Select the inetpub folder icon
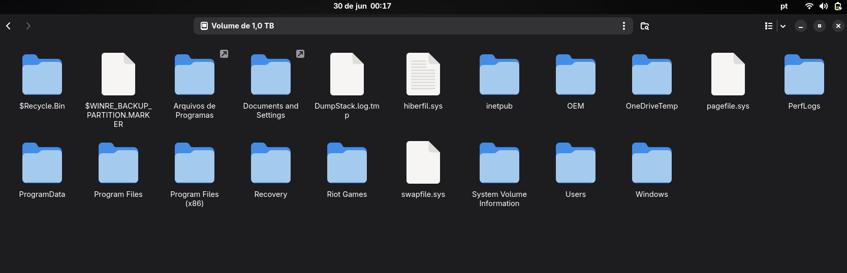 point(499,74)
